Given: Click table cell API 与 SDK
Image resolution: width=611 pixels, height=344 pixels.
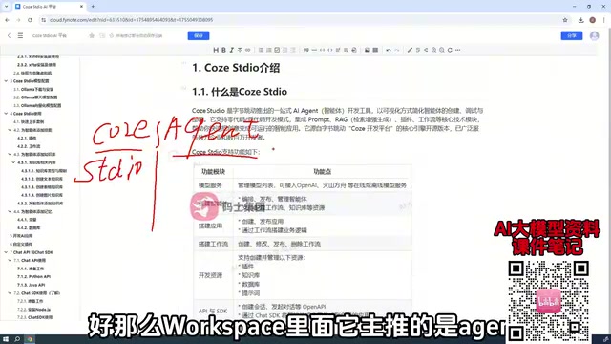Looking at the screenshot, I should point(213,311).
